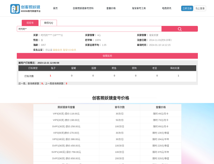Image resolution: width=214 pixels, height=164 pixels.
Task: Open 创客照妖镜查号百科 menu
Action: [83, 8]
